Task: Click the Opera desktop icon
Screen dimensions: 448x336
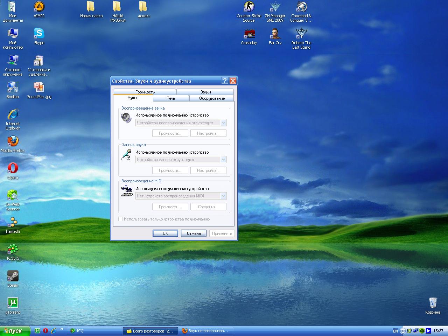Action: tap(13, 168)
